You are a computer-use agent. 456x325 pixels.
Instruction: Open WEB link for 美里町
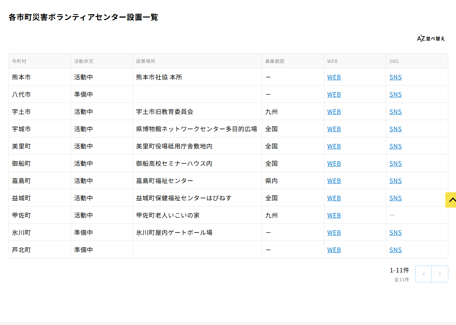(334, 146)
